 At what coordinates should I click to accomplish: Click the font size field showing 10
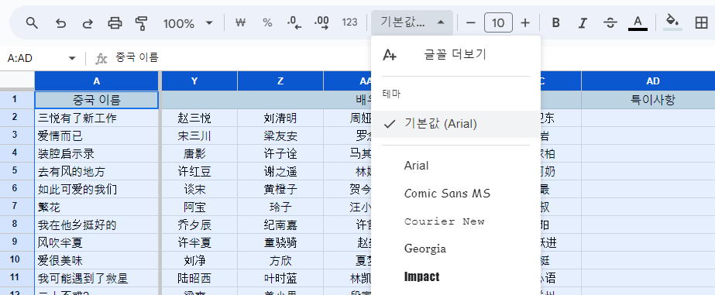pos(498,22)
